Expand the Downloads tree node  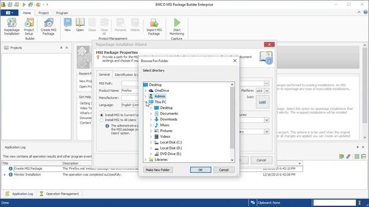[x=151, y=119]
